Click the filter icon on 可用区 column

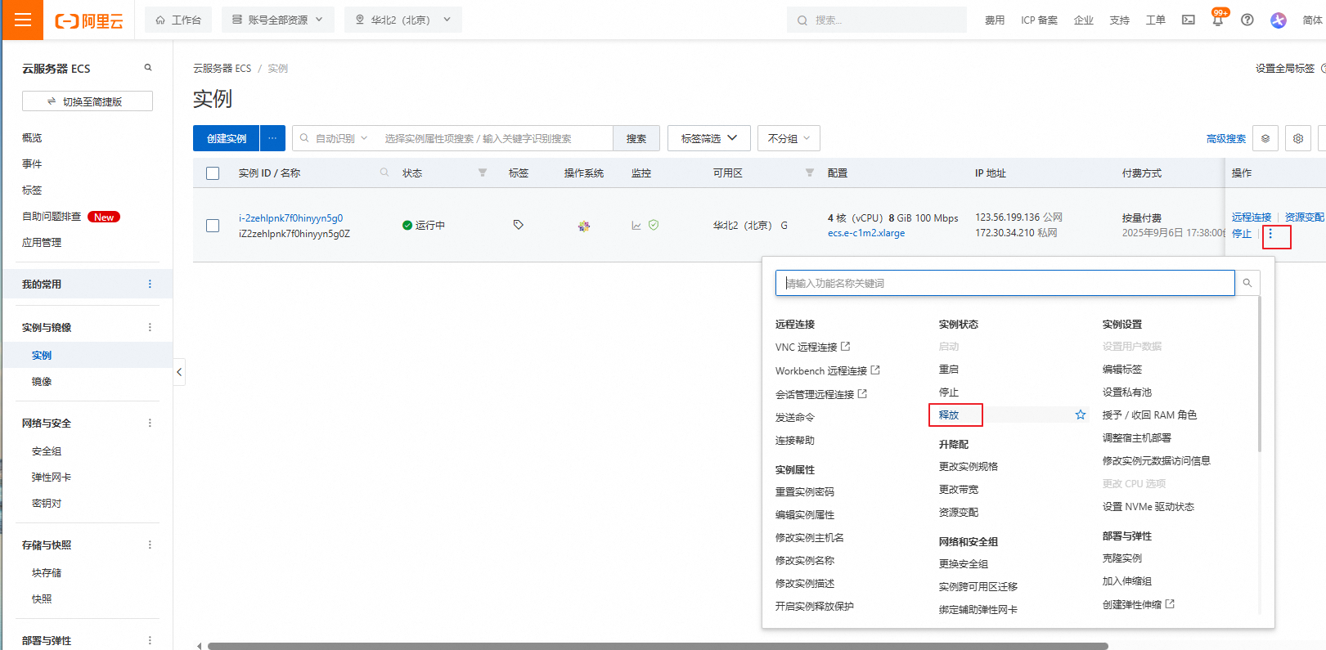point(810,173)
